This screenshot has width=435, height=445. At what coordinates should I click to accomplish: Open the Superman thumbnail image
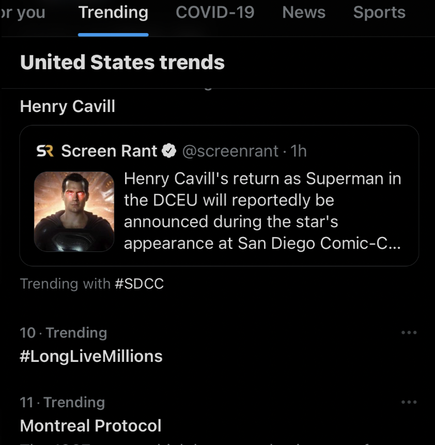point(74,212)
